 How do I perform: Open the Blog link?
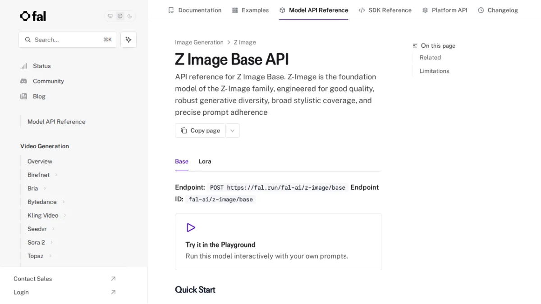pos(39,96)
